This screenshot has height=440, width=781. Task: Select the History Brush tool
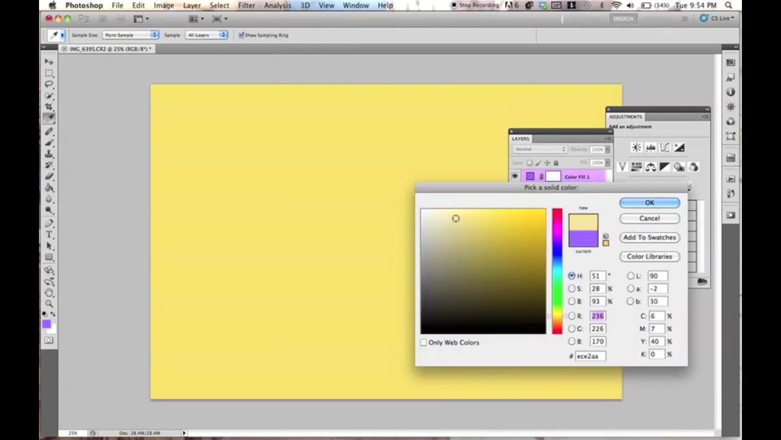click(49, 165)
